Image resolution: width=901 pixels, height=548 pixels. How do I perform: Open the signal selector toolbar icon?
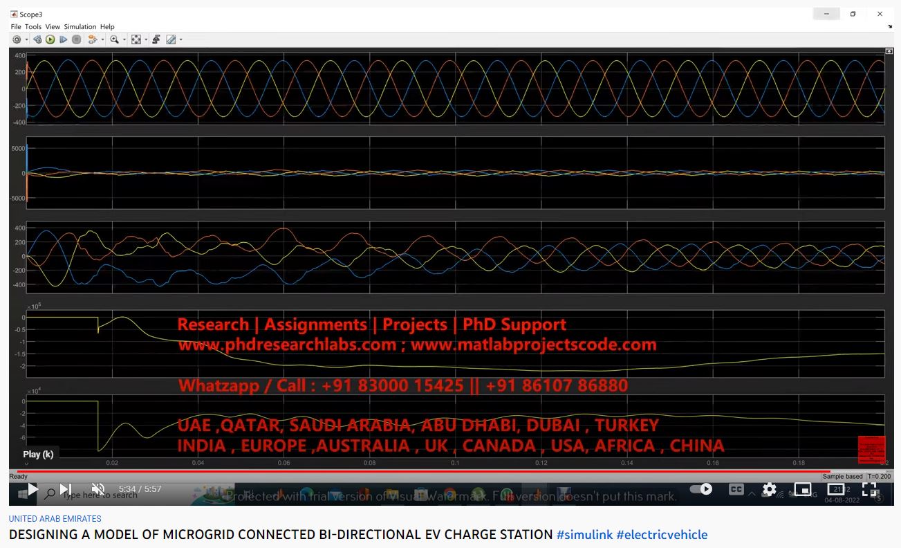click(x=93, y=39)
